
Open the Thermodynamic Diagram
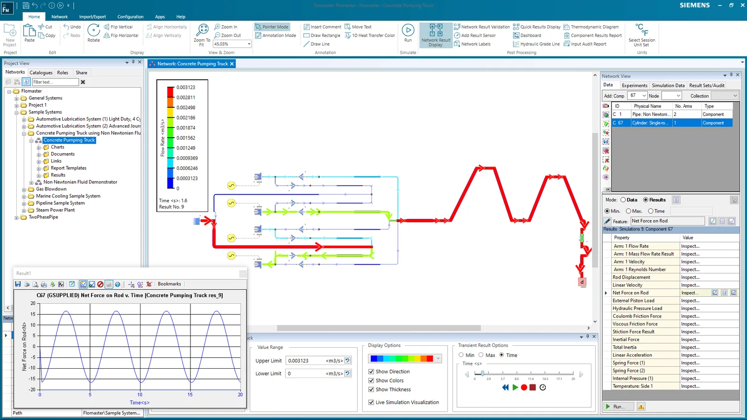[591, 27]
